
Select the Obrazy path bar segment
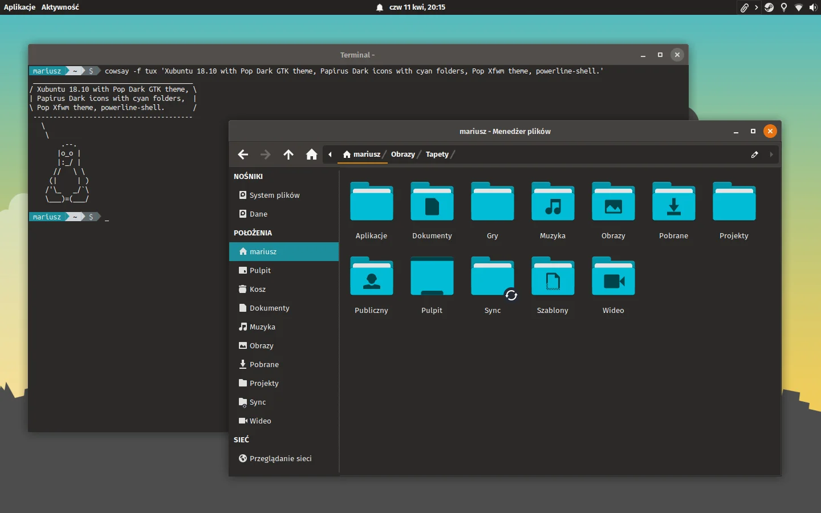(x=403, y=154)
